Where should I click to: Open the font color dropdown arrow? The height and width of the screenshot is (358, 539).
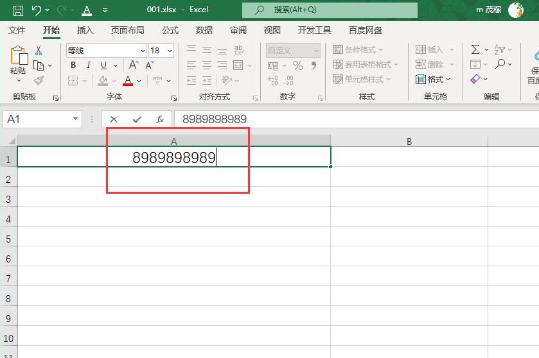coord(139,81)
